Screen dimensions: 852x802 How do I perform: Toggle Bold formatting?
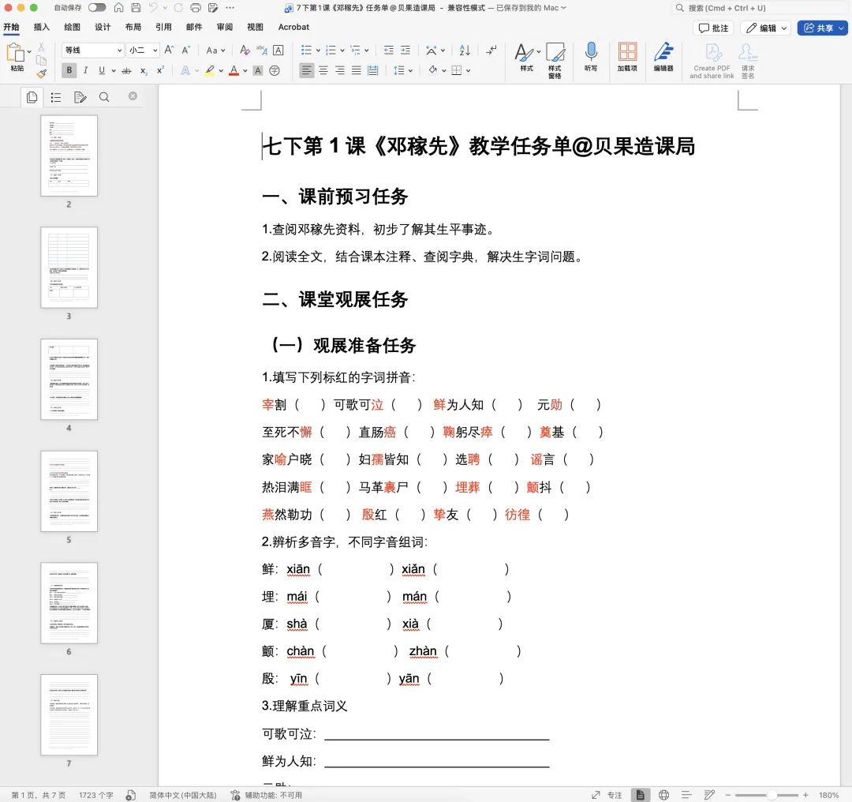[x=69, y=70]
